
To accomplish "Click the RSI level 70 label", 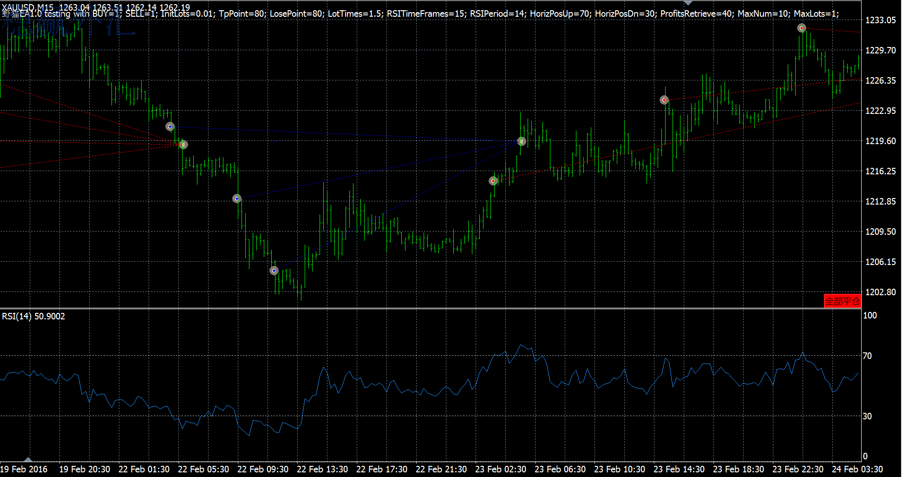I will pos(867,356).
